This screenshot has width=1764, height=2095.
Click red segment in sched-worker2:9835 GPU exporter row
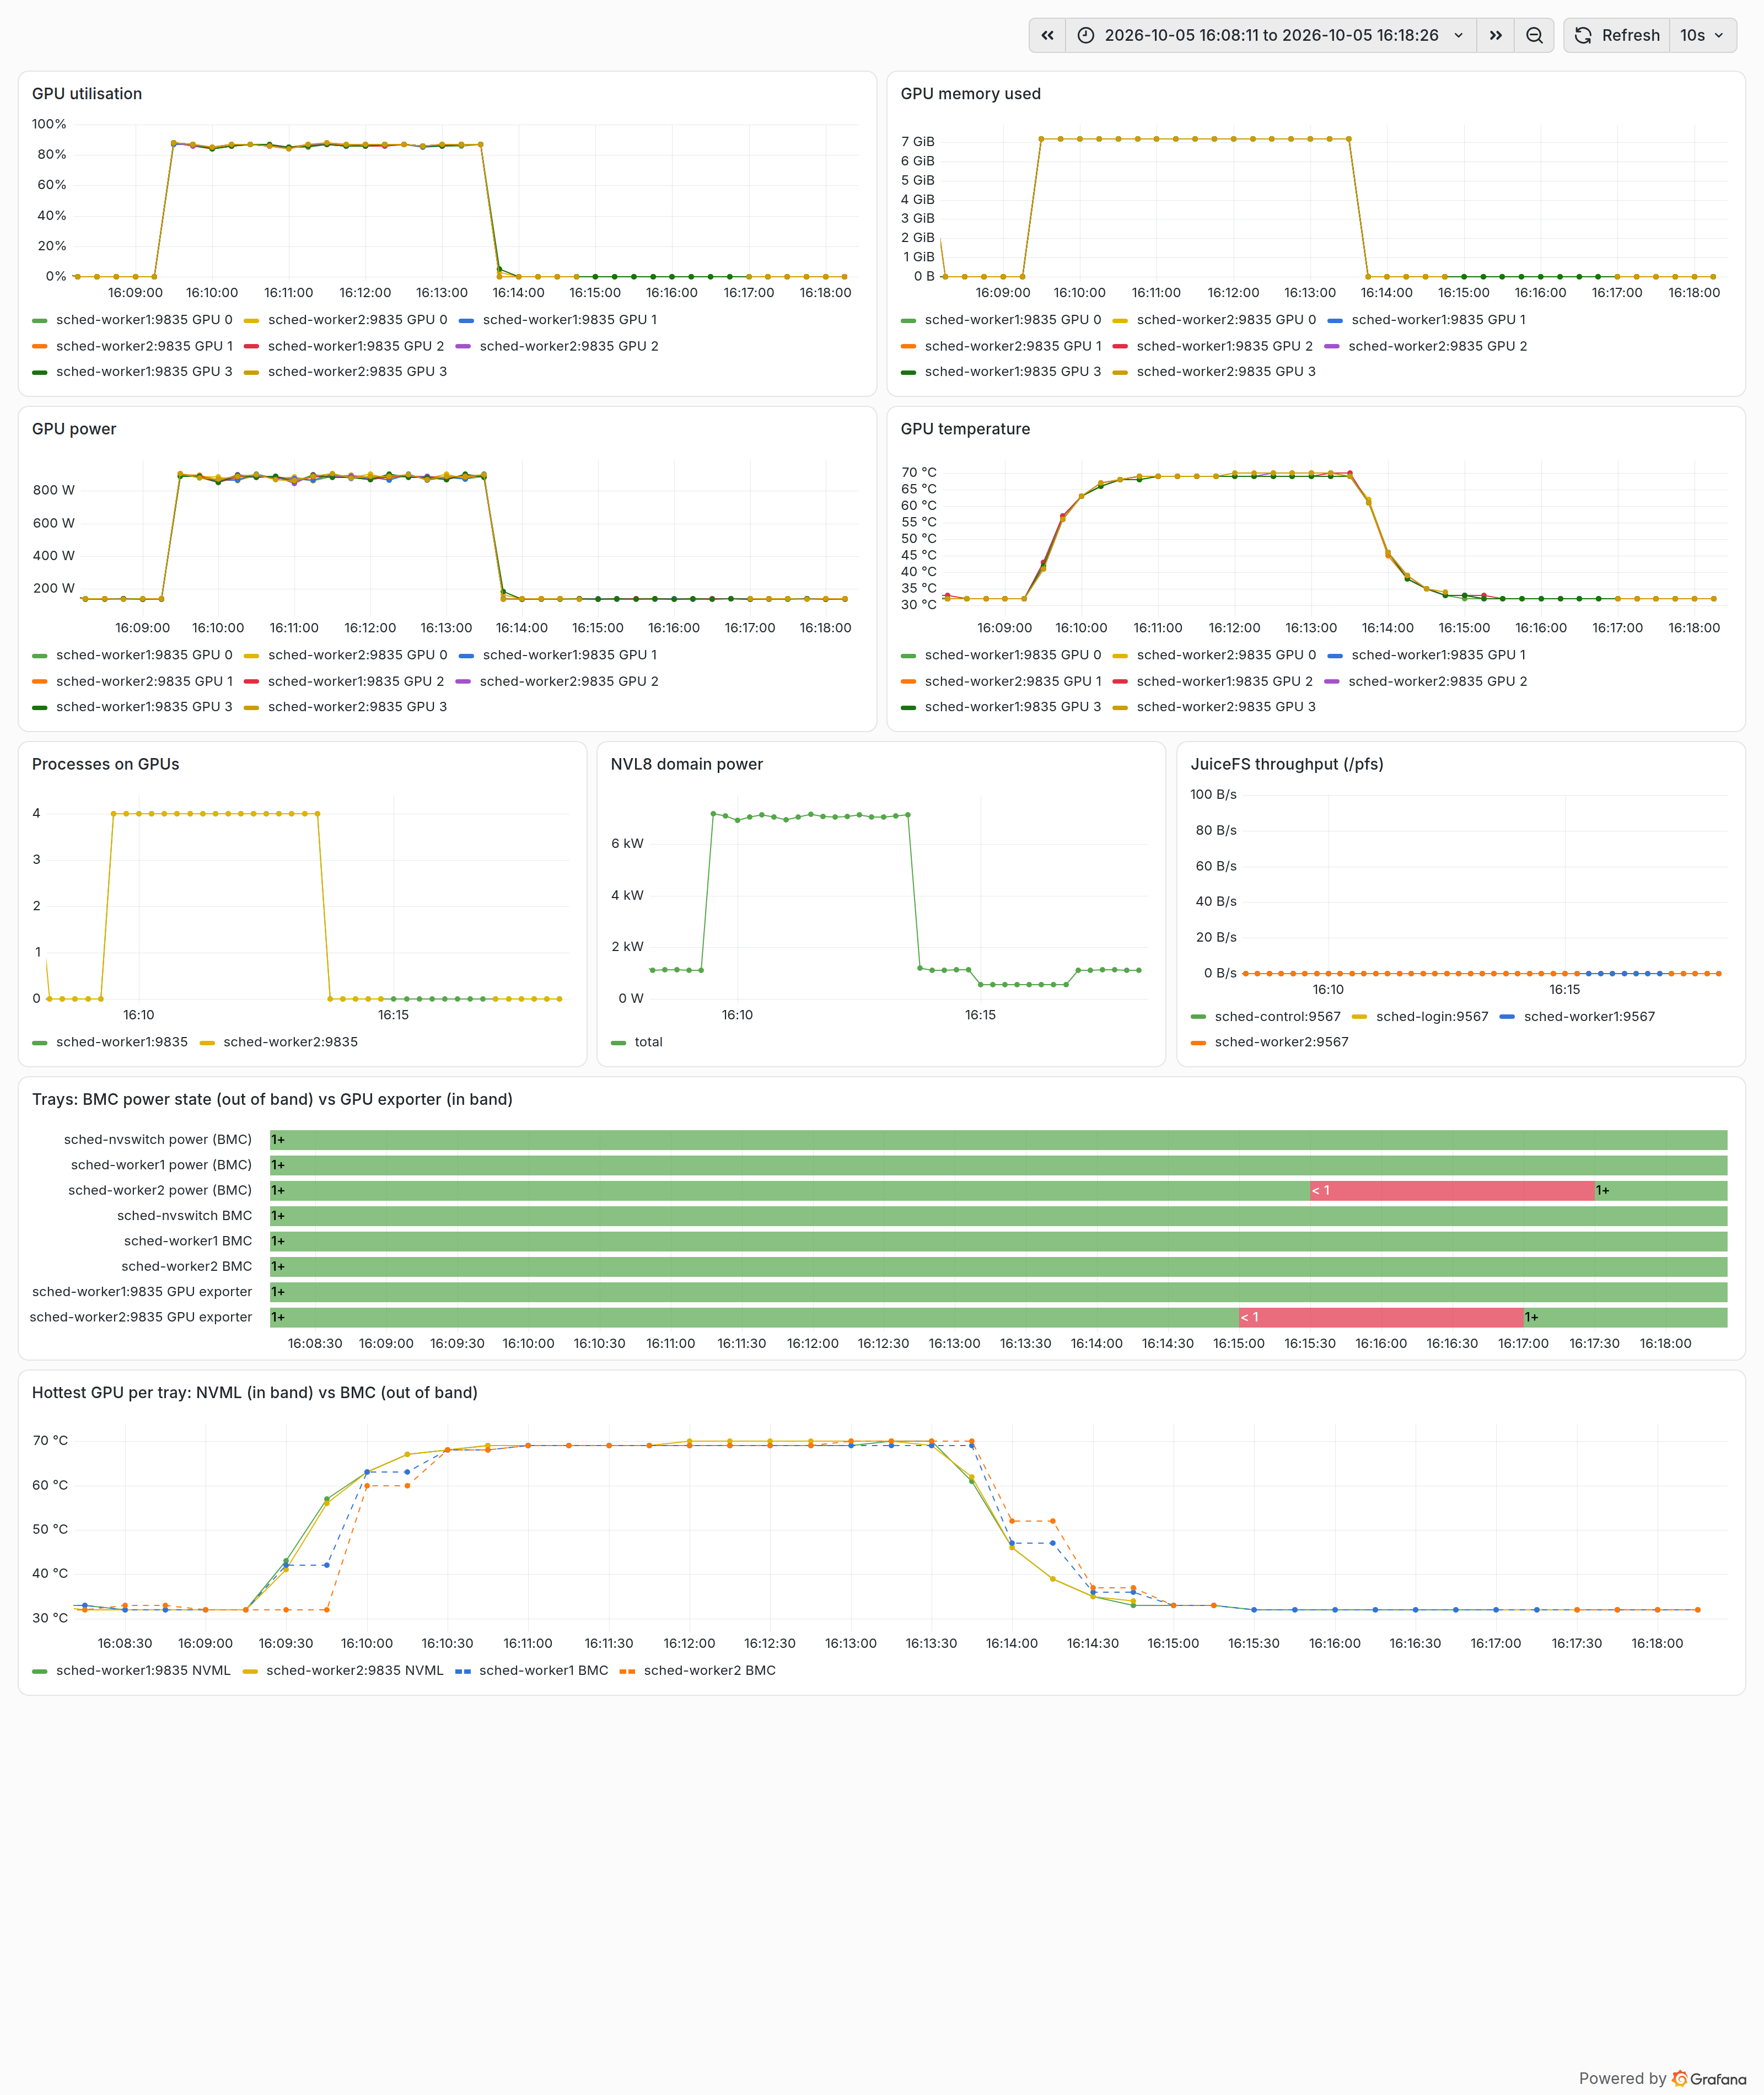1381,1318
